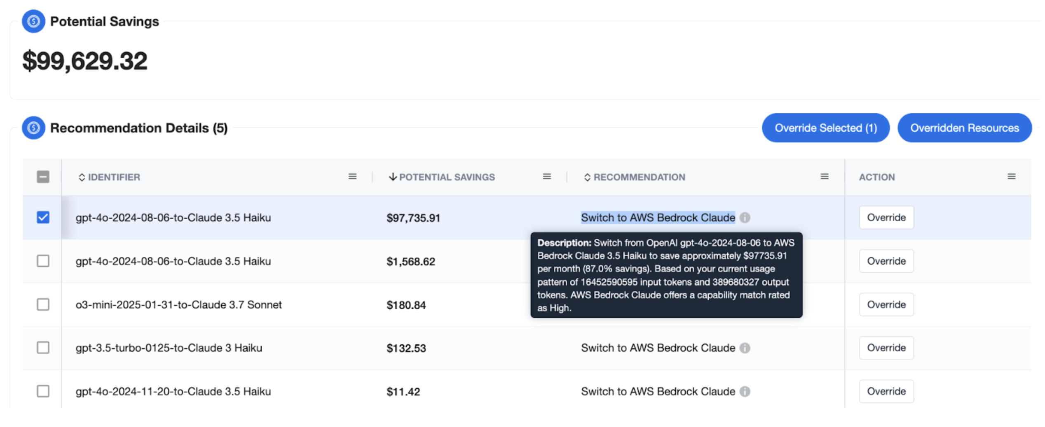Click the Potential Savings card heading
The height and width of the screenshot is (427, 1045).
tap(105, 21)
